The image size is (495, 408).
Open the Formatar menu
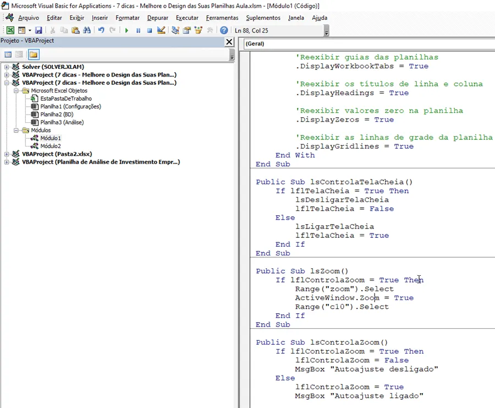point(128,18)
